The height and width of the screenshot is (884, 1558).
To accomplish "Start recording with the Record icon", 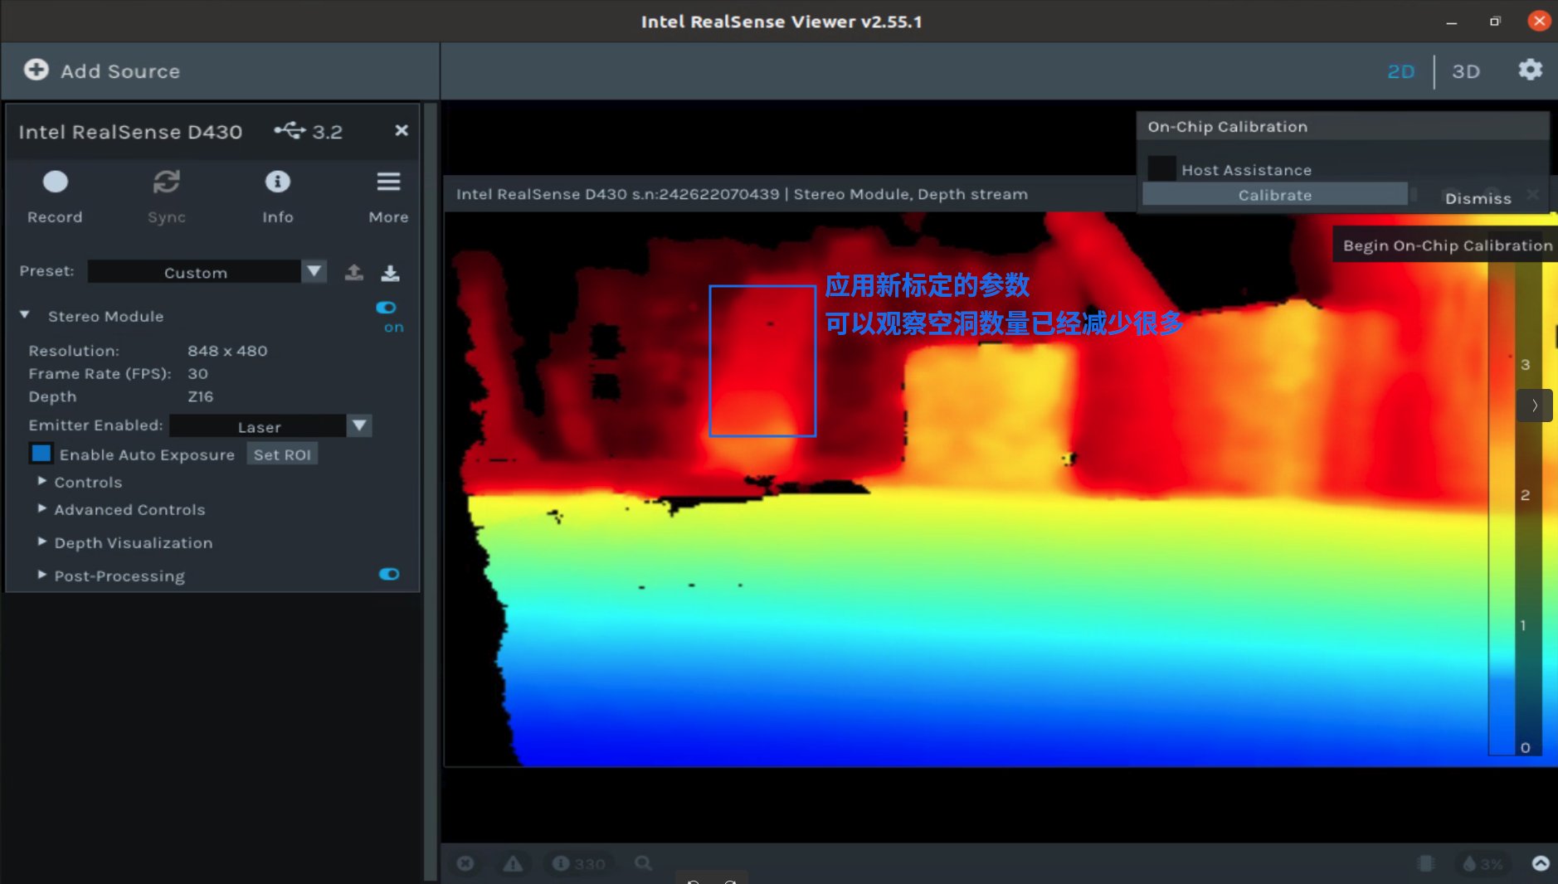I will click(55, 182).
